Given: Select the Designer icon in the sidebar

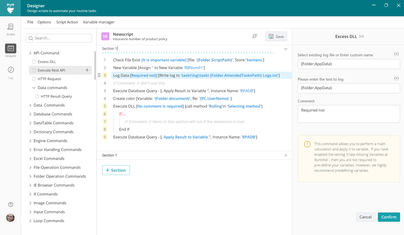Looking at the screenshot, I should click(x=10, y=49).
